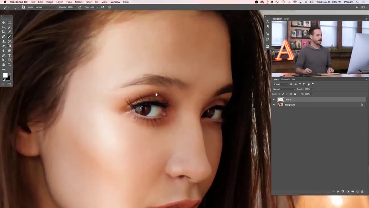
Task: Select the Zoom tool
Action: point(9,65)
